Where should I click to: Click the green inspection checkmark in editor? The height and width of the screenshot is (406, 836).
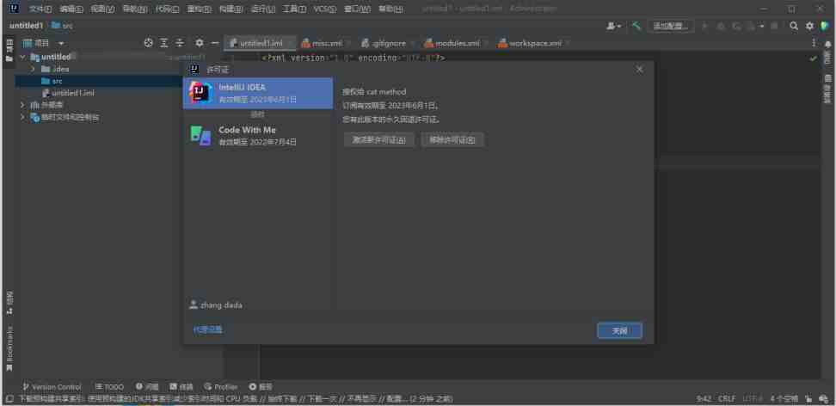[x=813, y=58]
